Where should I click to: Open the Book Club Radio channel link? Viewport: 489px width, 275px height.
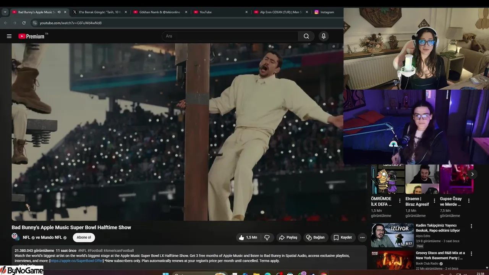(x=427, y=264)
